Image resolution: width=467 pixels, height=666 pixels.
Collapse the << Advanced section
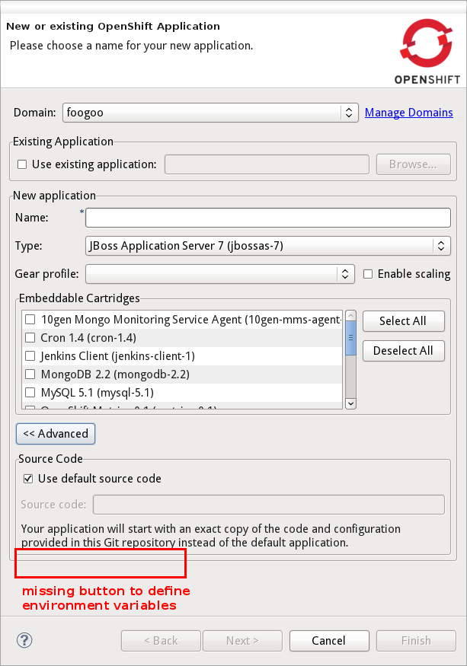click(x=56, y=434)
